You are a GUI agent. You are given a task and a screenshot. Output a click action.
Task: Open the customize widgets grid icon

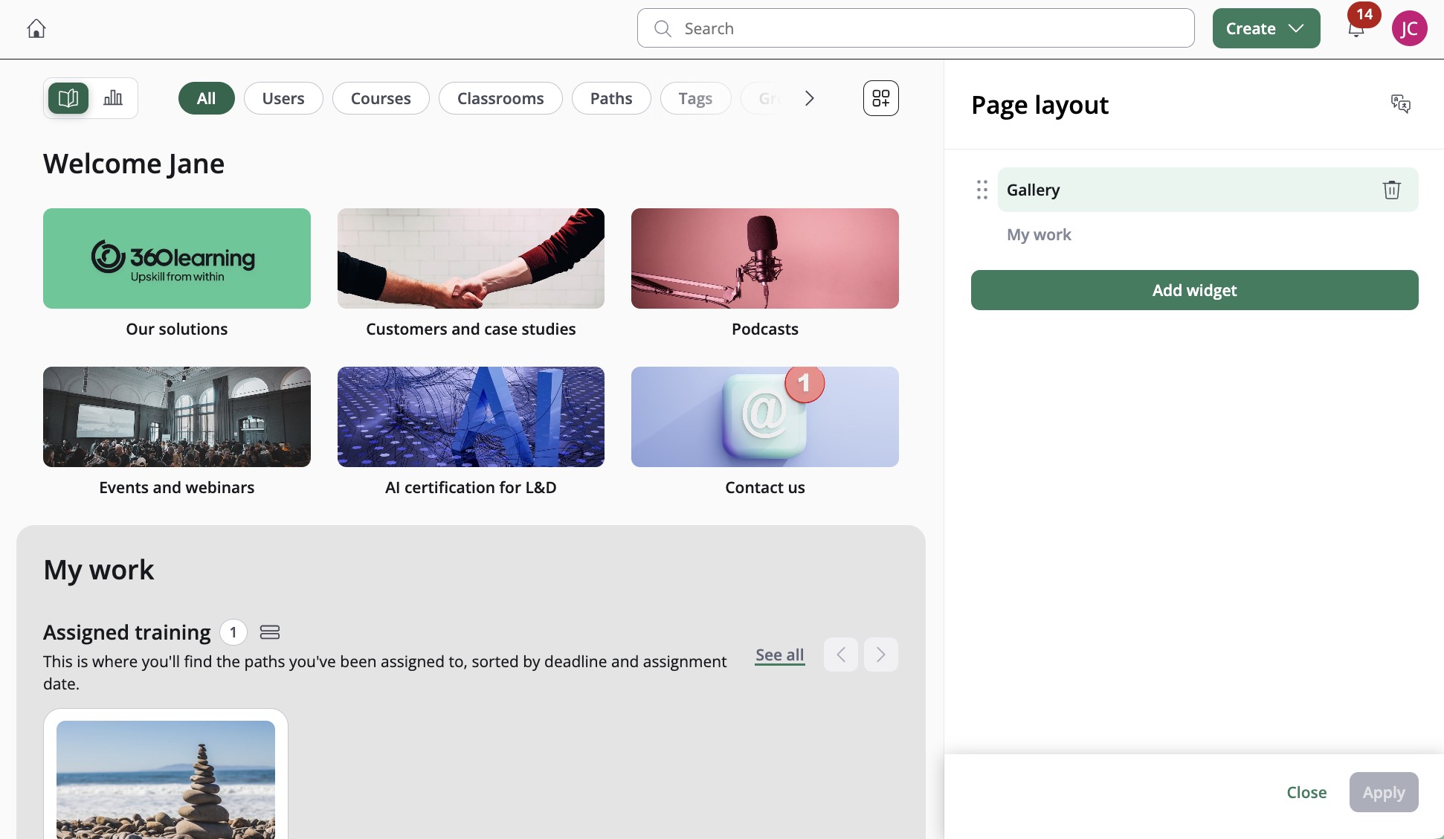click(x=881, y=98)
